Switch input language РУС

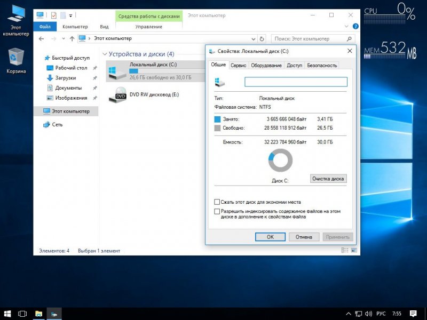coord(381,314)
